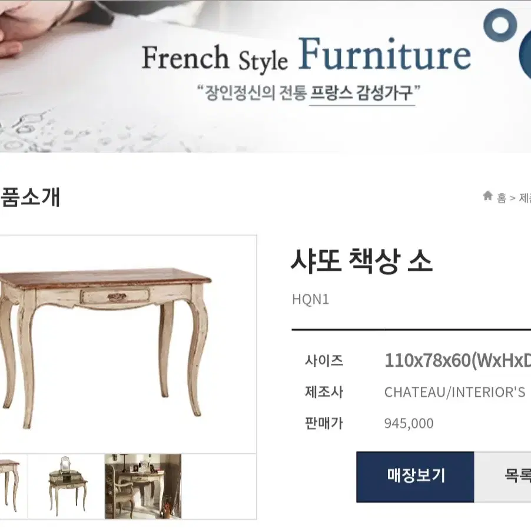Select the first desk thumbnail
Viewport: 531px width, 531px height.
(14, 486)
